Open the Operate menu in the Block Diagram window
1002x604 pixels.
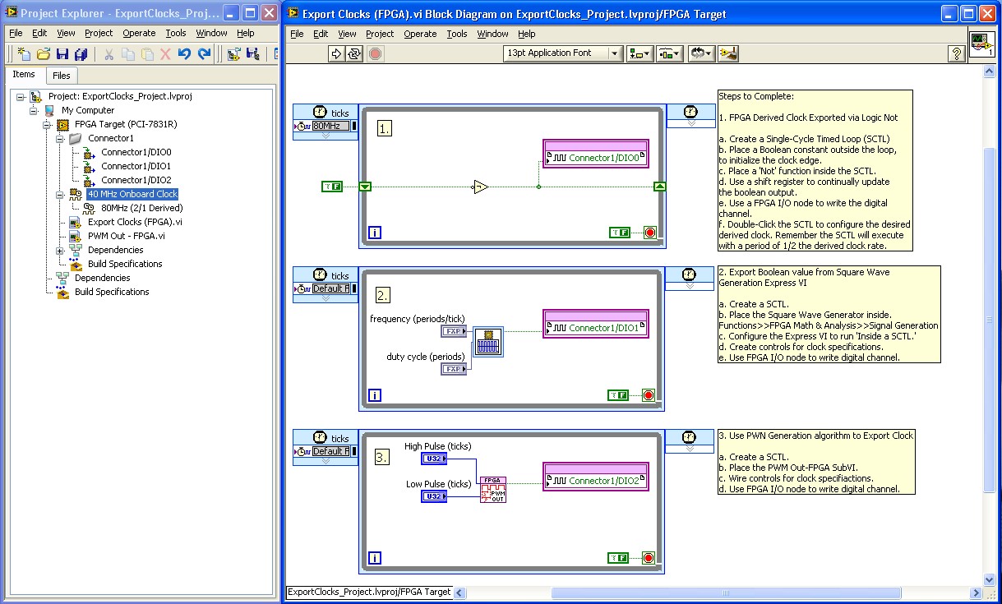(420, 34)
